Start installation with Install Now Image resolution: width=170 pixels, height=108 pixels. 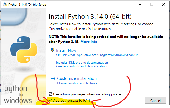pos(66,50)
